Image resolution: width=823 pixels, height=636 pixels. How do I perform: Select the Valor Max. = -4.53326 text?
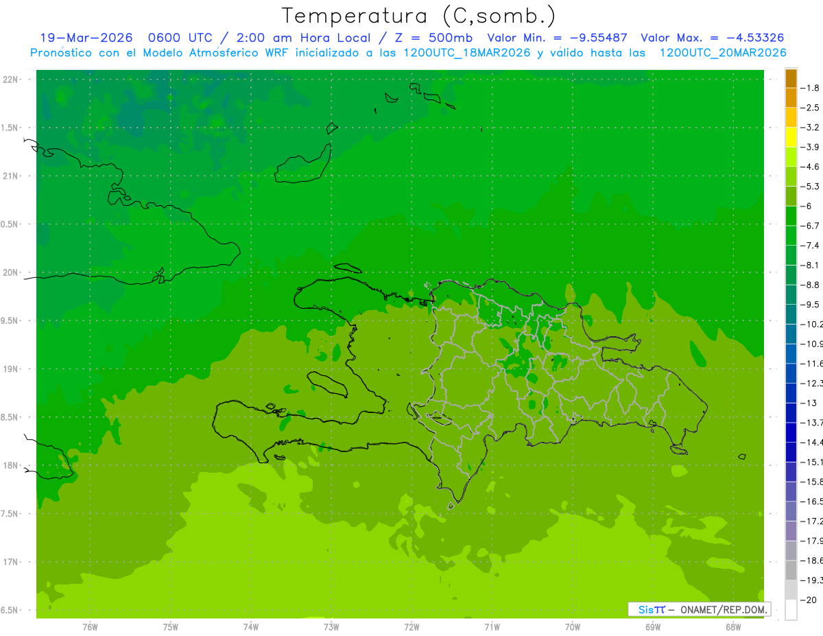pos(712,38)
